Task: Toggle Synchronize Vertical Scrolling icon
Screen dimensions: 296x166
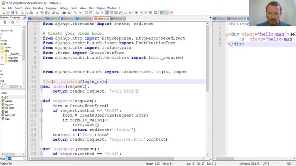Action: click(x=86, y=12)
